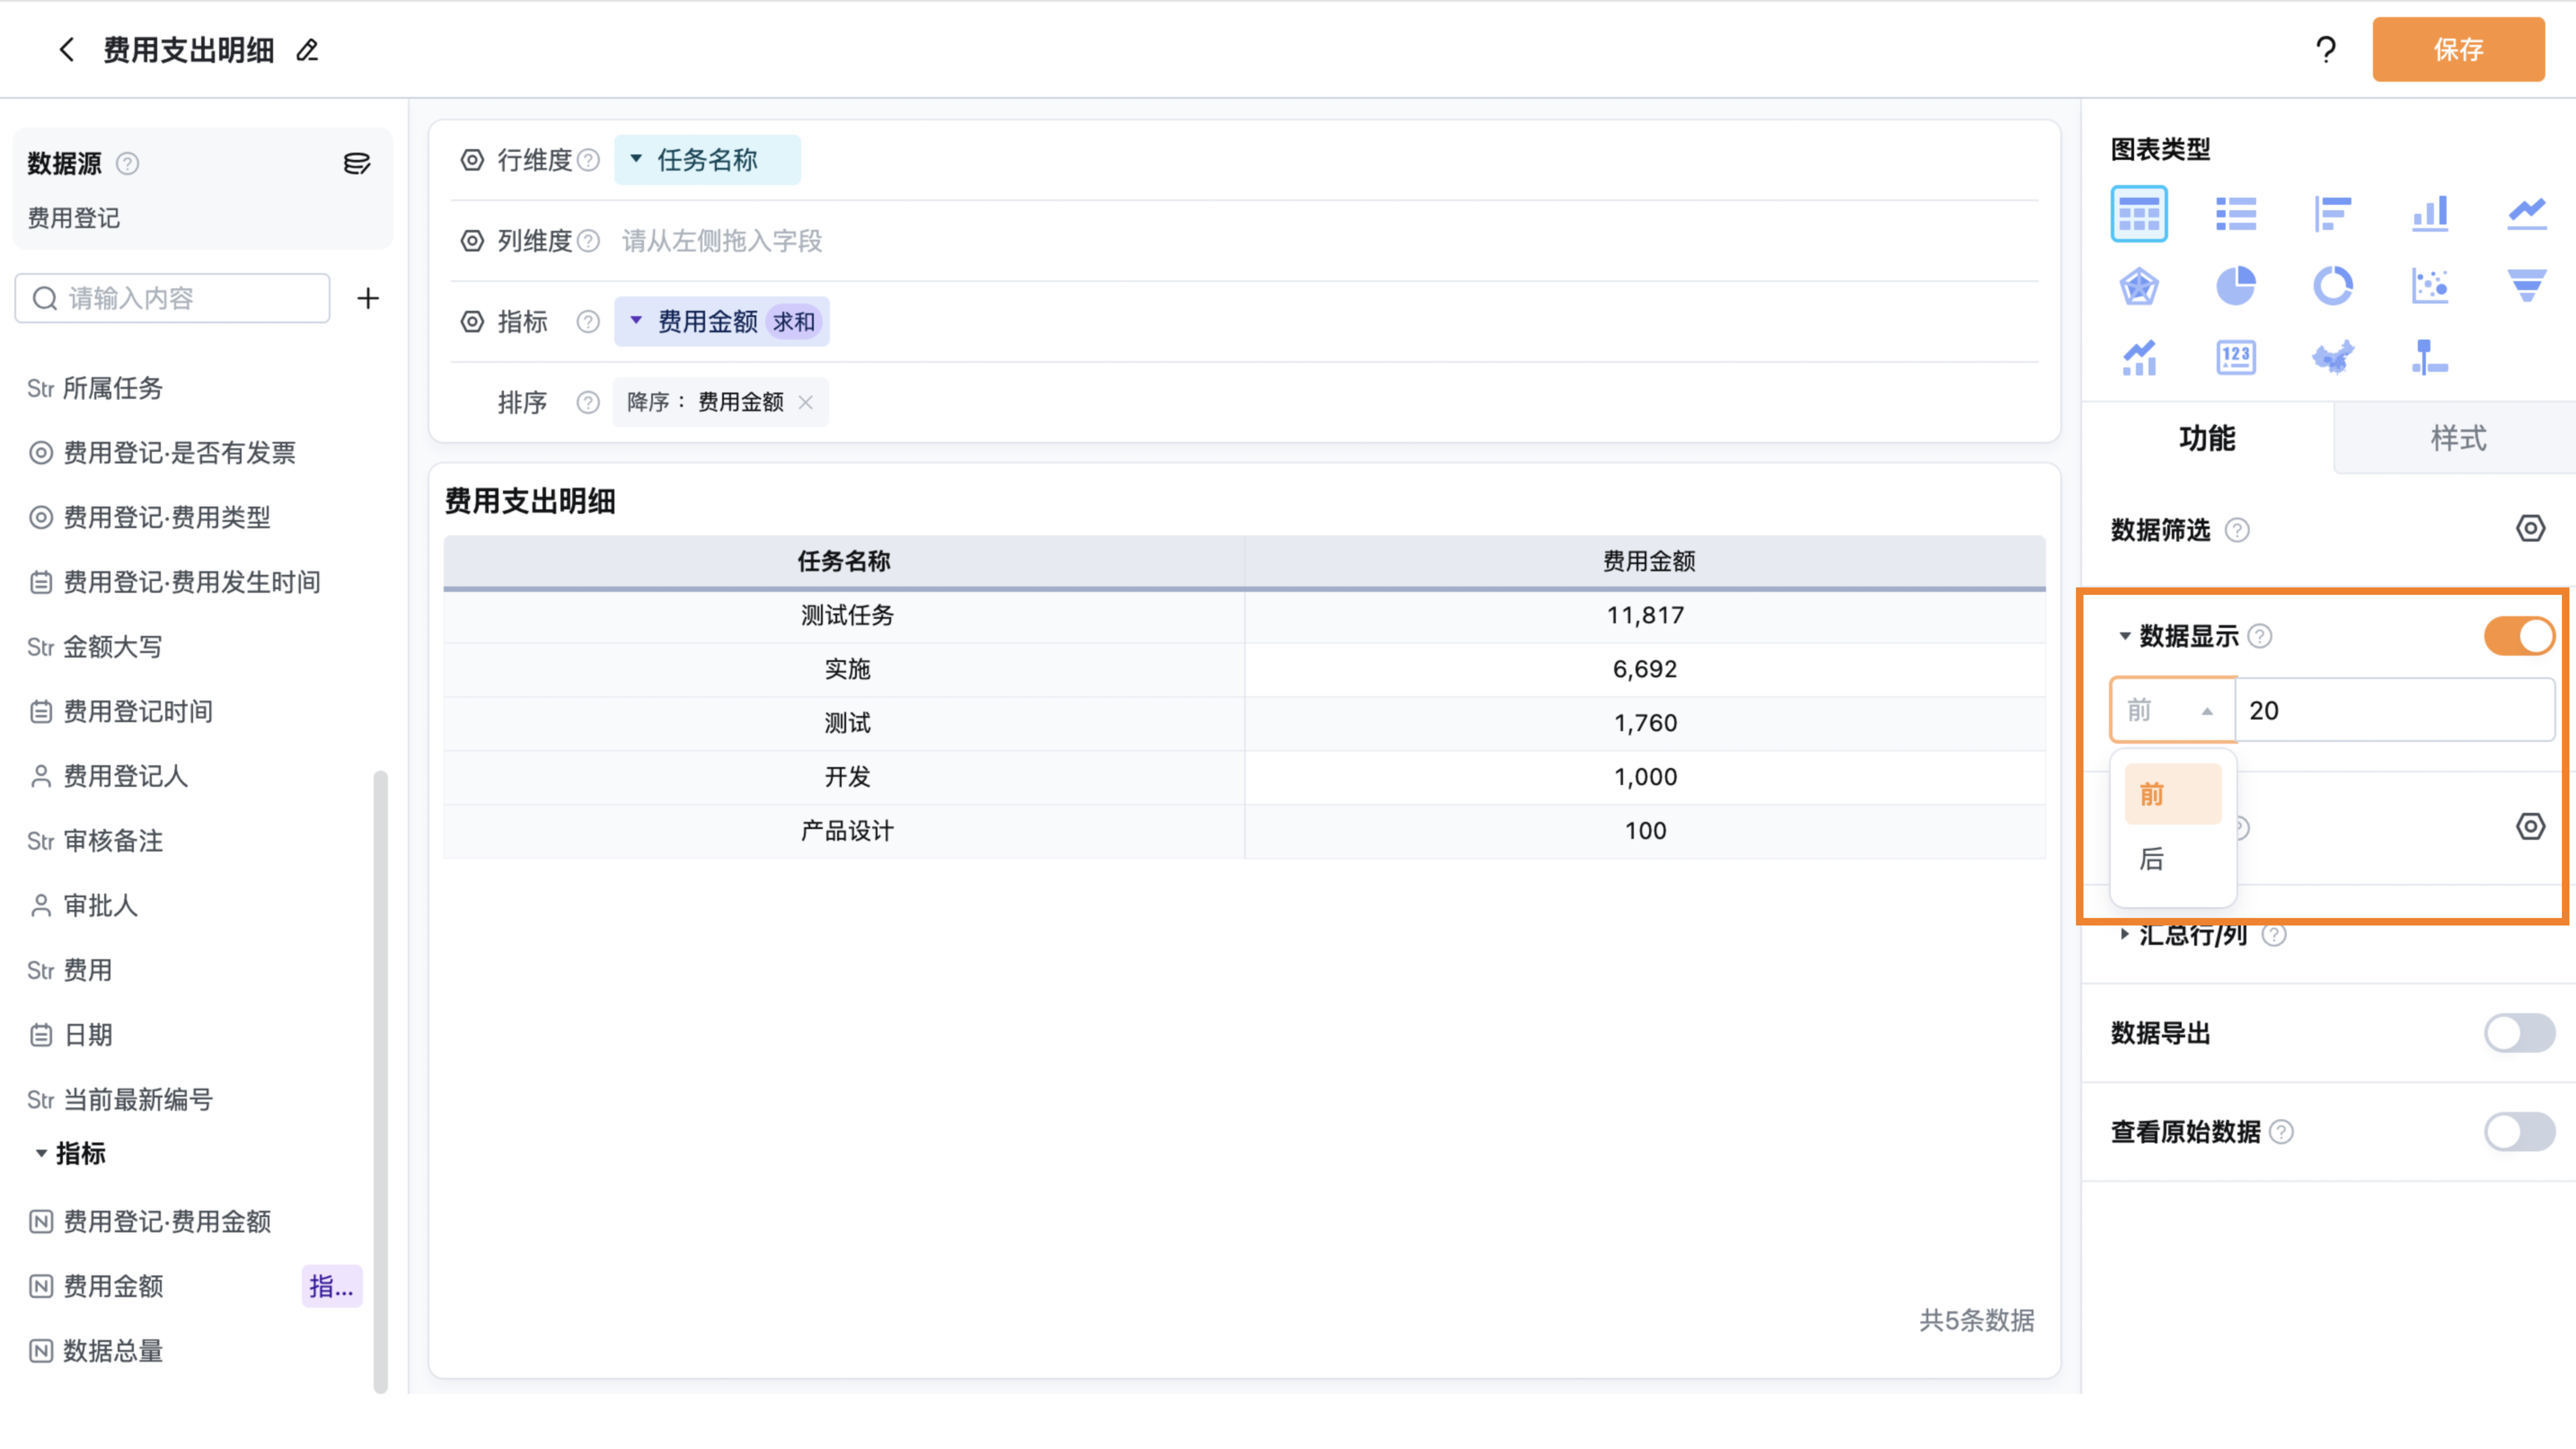Click the 求和 aggregation tag
Screen dimensions: 2576x1449
[x=794, y=322]
